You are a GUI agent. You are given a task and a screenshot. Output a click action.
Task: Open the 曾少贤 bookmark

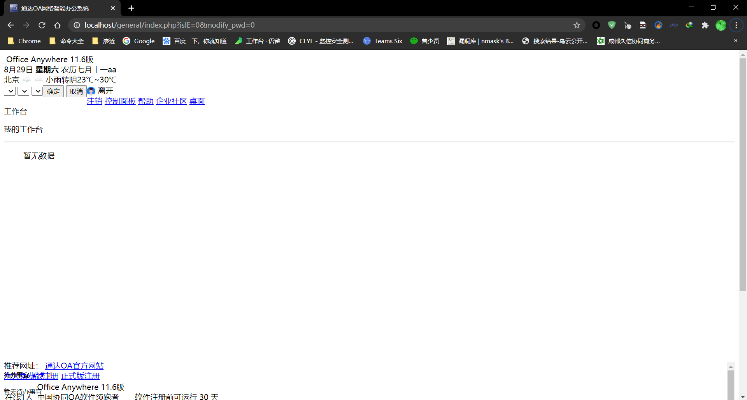[x=425, y=41]
